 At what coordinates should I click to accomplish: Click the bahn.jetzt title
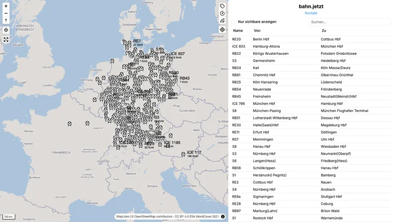pos(311,6)
